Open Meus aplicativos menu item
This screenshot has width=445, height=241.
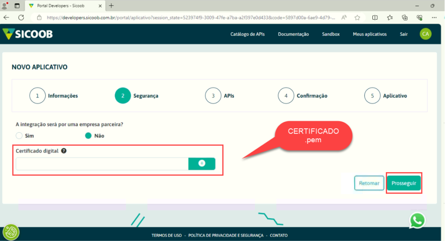pyautogui.click(x=369, y=34)
